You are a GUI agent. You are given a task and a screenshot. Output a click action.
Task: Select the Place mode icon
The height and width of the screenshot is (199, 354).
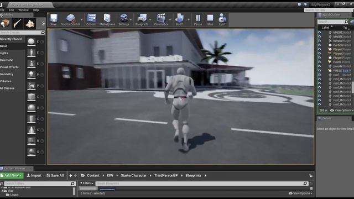(5, 23)
